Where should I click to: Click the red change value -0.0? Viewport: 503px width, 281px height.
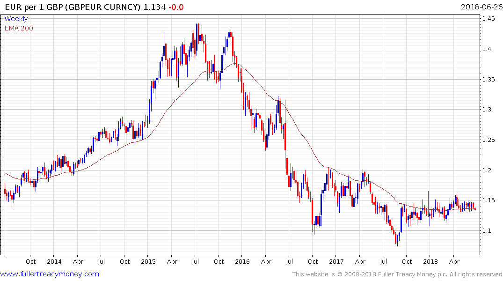[176, 7]
